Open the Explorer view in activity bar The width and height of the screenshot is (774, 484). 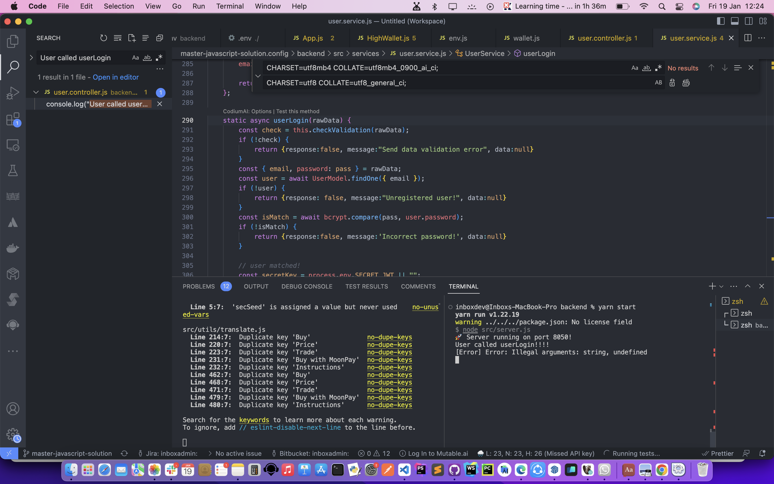click(x=13, y=41)
